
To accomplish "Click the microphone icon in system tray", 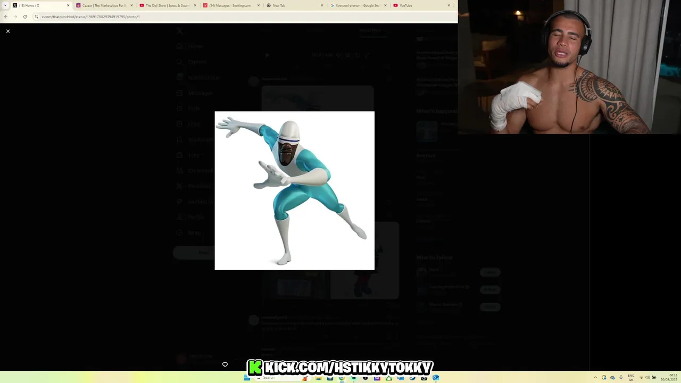I will [x=620, y=378].
